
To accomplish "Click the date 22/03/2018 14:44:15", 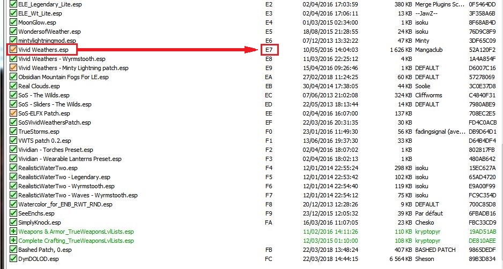I will click(x=330, y=259).
